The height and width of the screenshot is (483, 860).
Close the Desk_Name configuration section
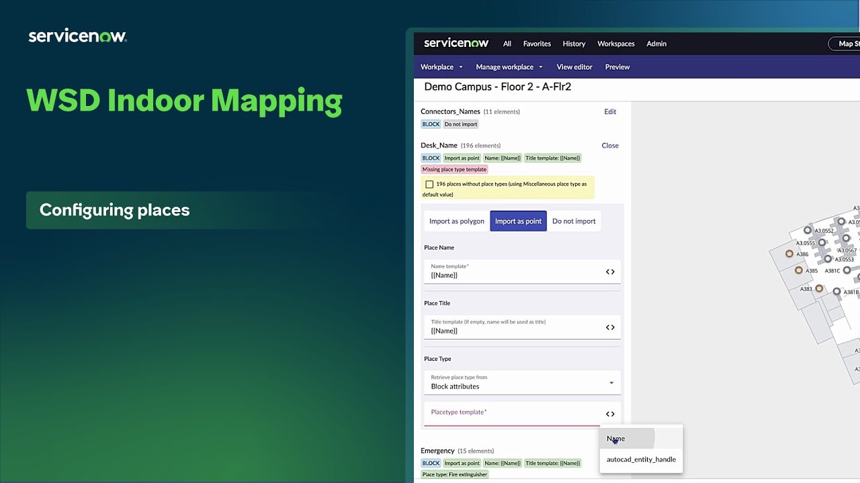tap(609, 146)
